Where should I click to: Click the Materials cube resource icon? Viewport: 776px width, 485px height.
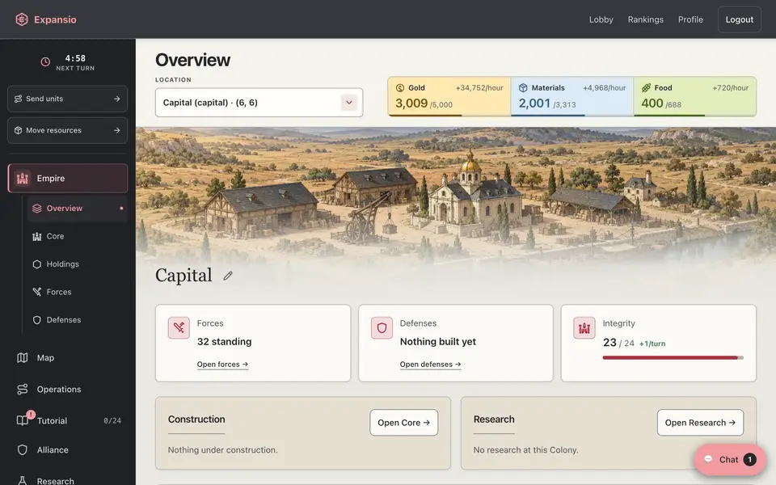tap(523, 87)
